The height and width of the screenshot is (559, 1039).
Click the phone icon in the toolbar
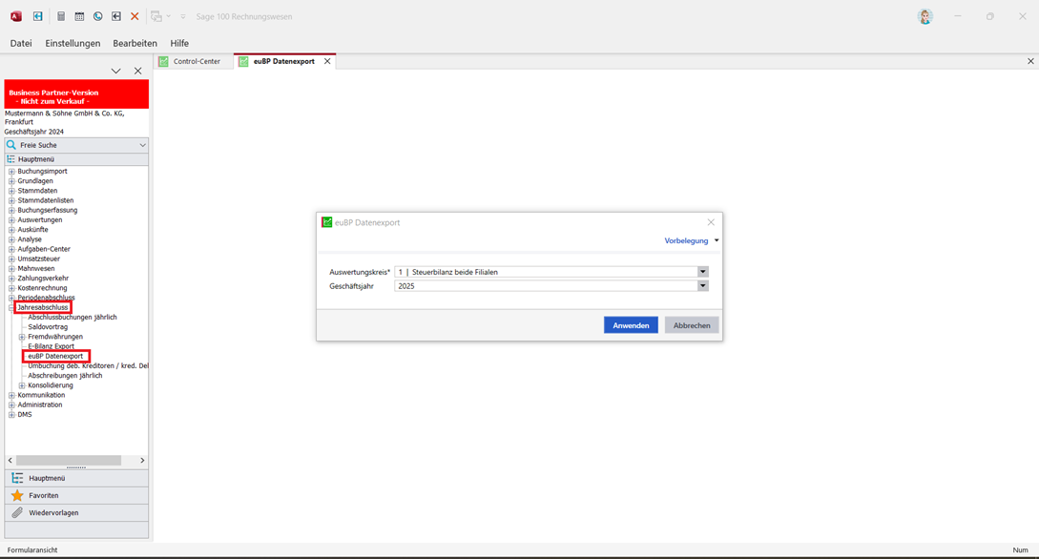point(97,16)
